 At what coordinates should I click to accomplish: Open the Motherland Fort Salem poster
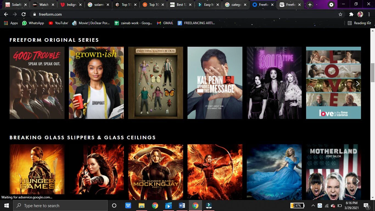tap(334, 172)
